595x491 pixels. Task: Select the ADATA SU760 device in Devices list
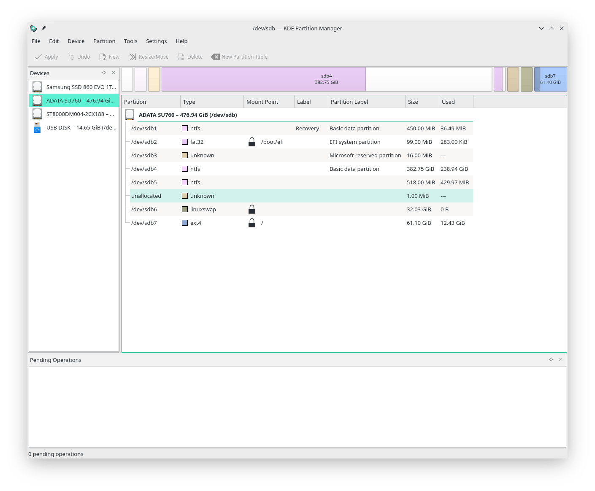coord(74,100)
